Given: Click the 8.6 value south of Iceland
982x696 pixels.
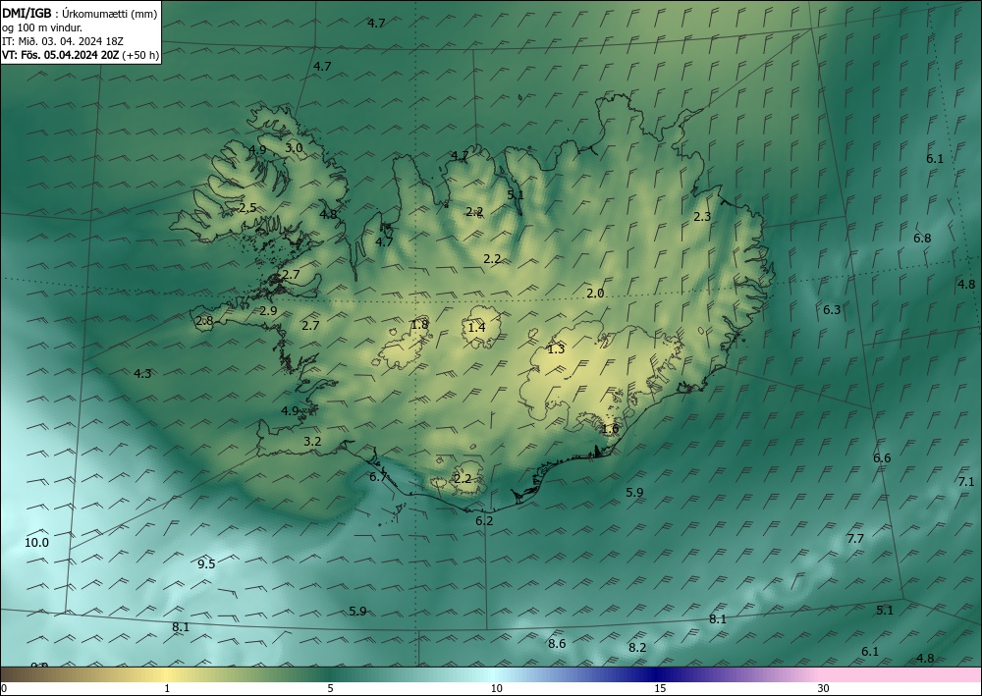Looking at the screenshot, I should 557,643.
